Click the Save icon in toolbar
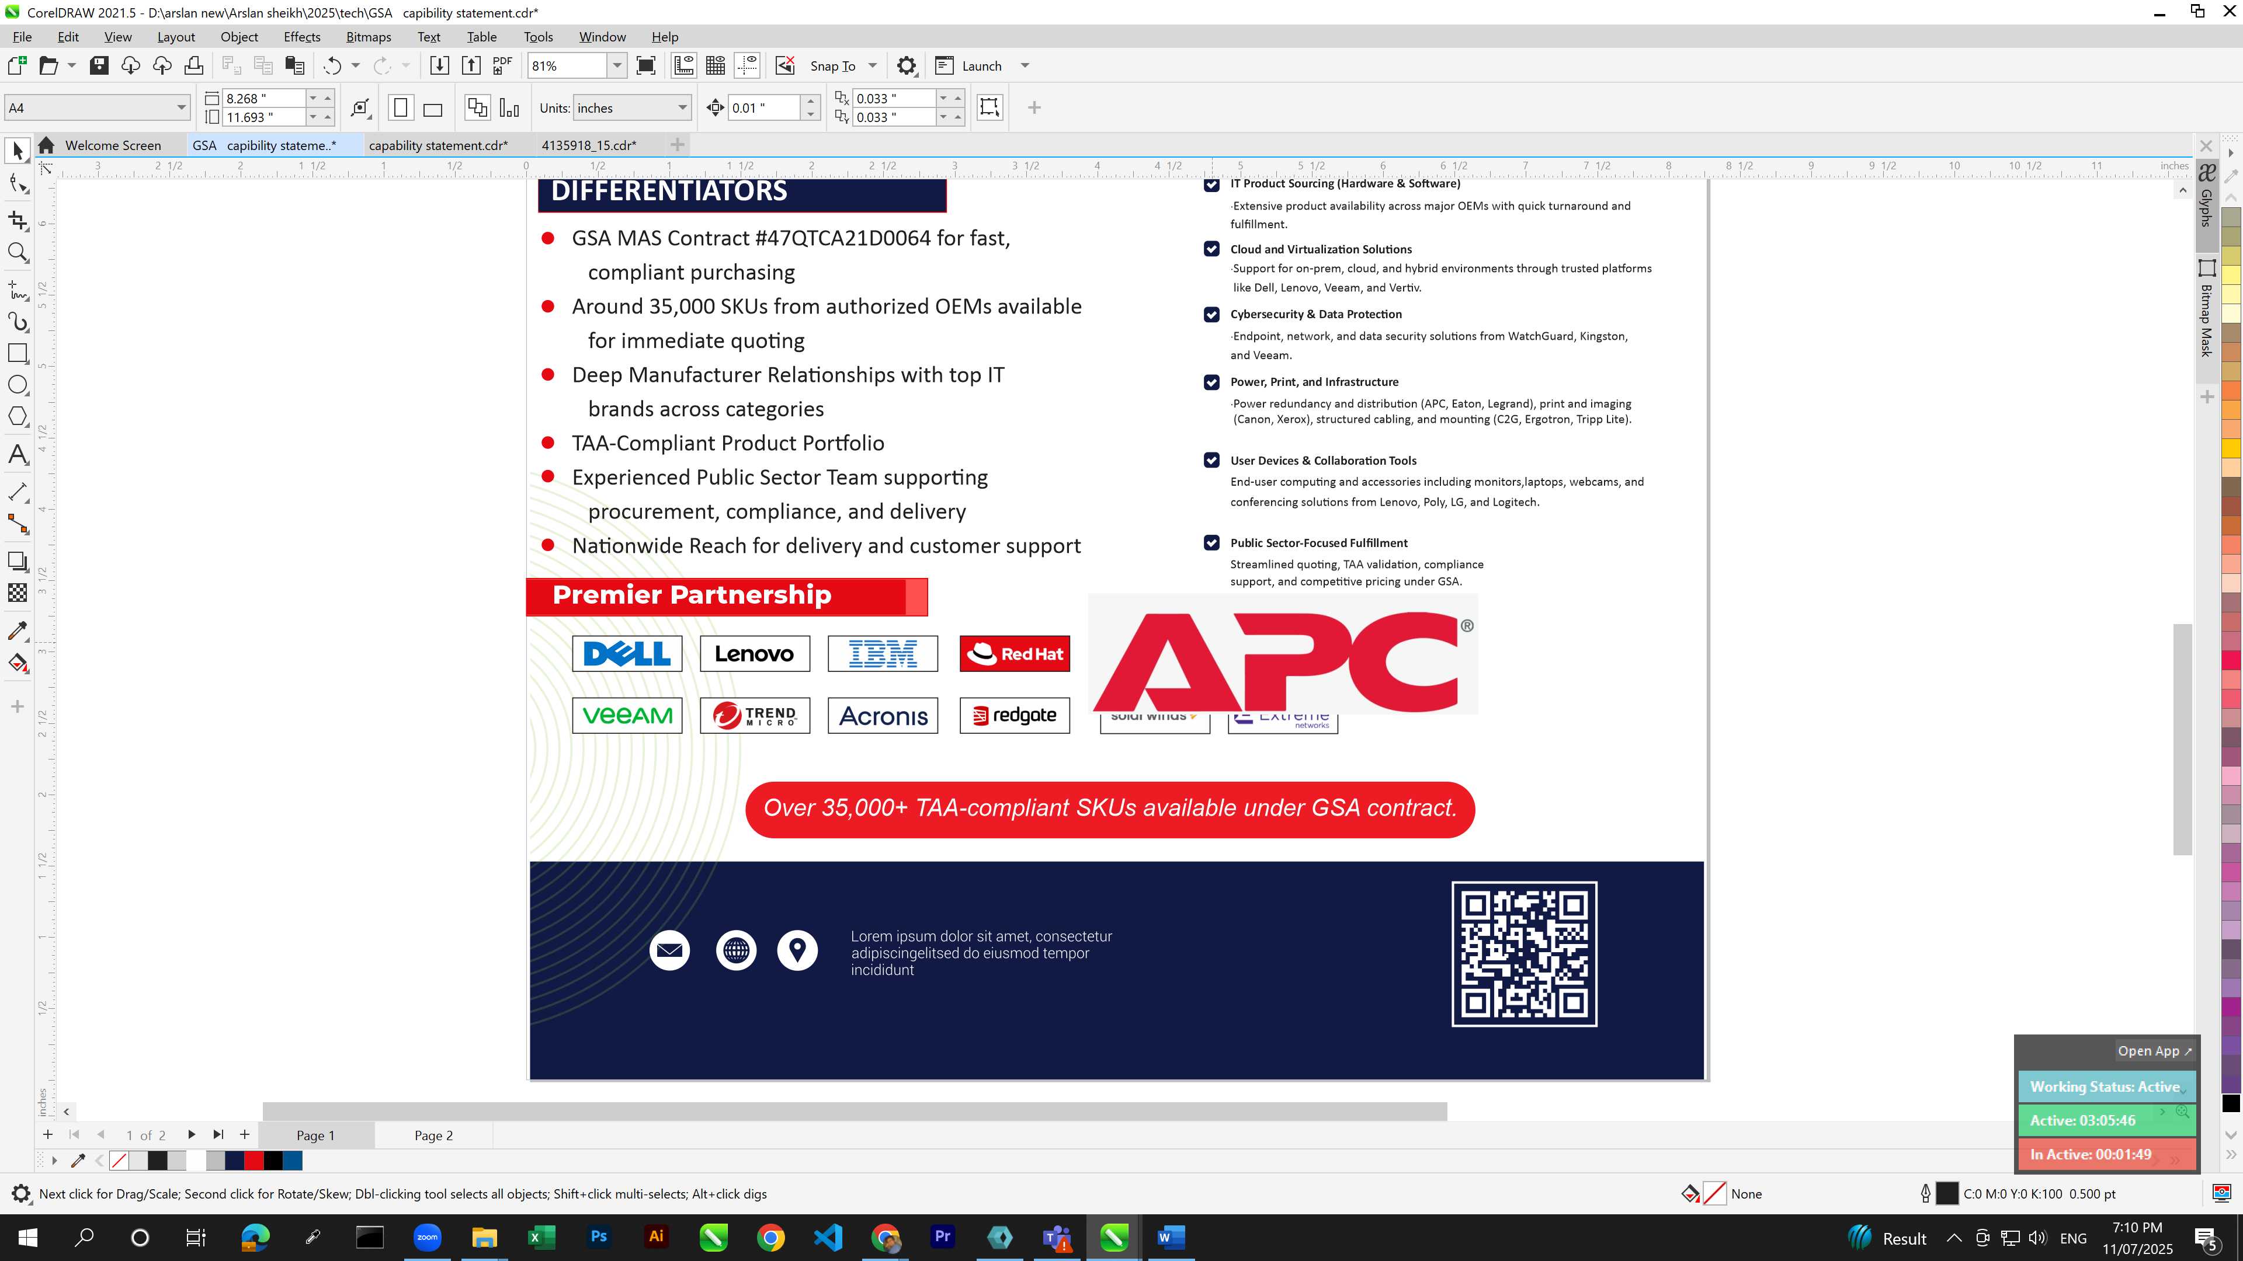 pos(99,65)
